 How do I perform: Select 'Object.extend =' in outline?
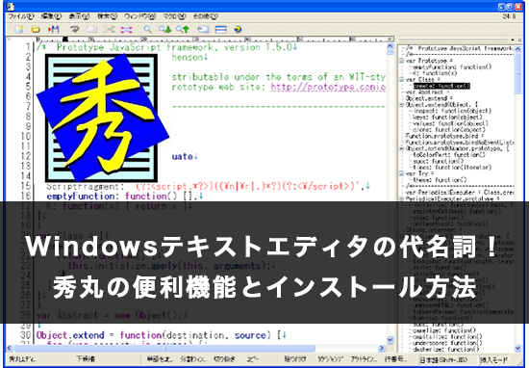[x=428, y=98]
